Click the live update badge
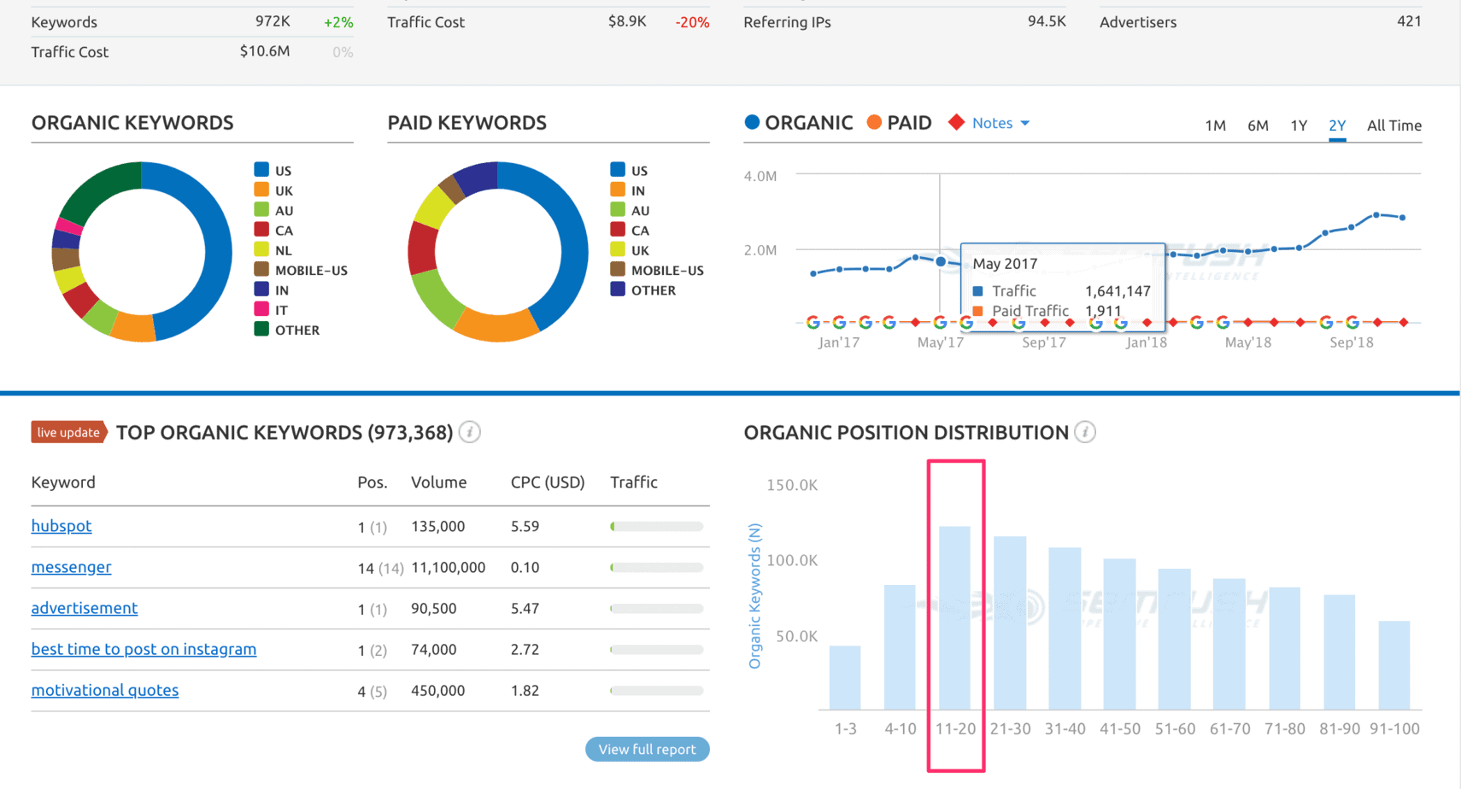Screen dimensions: 1461x789 pyautogui.click(x=68, y=432)
